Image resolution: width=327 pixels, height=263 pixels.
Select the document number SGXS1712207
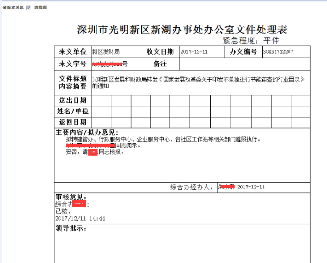tap(278, 52)
